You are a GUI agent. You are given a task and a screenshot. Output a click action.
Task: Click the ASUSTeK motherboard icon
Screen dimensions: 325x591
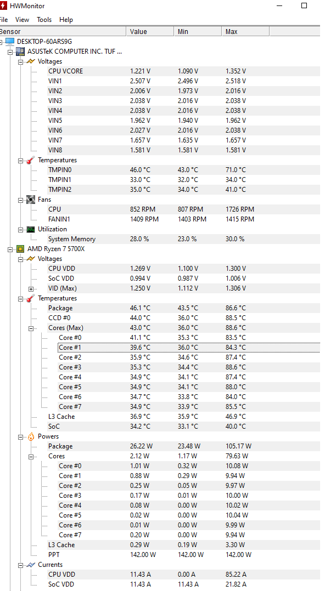20,51
